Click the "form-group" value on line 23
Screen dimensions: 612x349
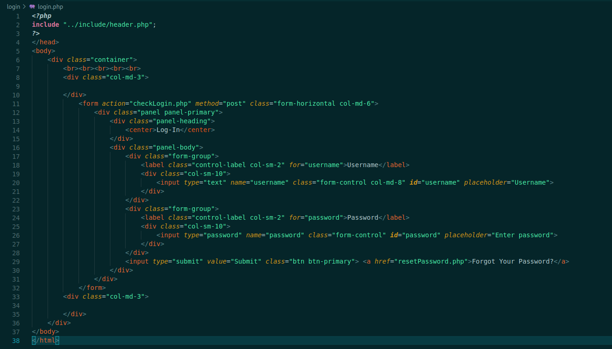tap(192, 209)
